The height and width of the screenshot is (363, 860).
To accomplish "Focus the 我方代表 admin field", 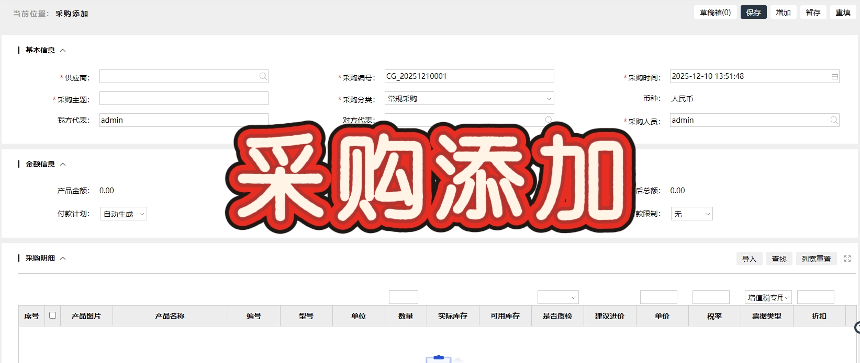I will pos(184,120).
